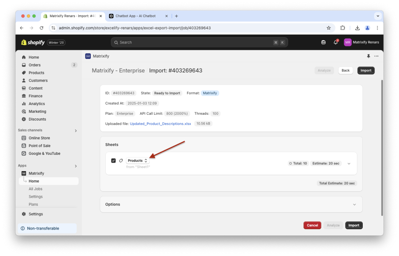Pin the Matrixify app using the pin icon
399x256 pixels.
pyautogui.click(x=368, y=56)
